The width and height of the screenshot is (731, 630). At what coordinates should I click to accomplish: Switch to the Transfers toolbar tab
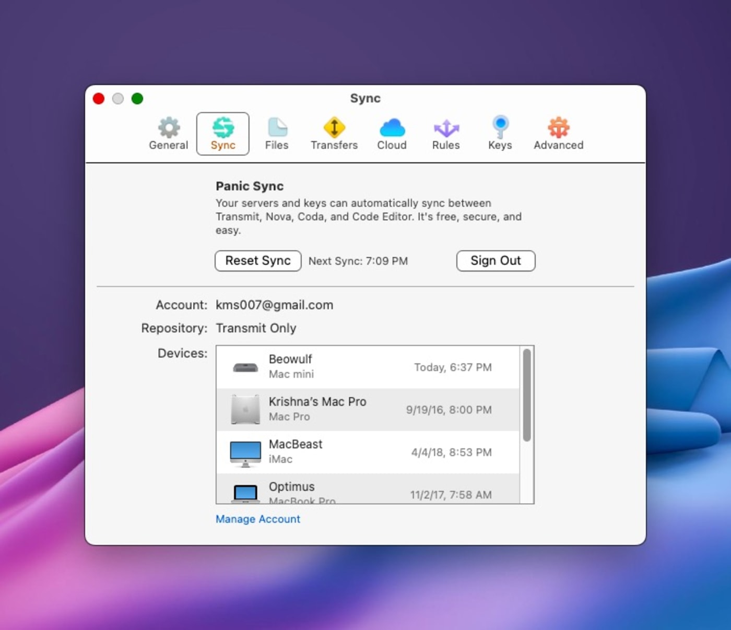coord(334,134)
